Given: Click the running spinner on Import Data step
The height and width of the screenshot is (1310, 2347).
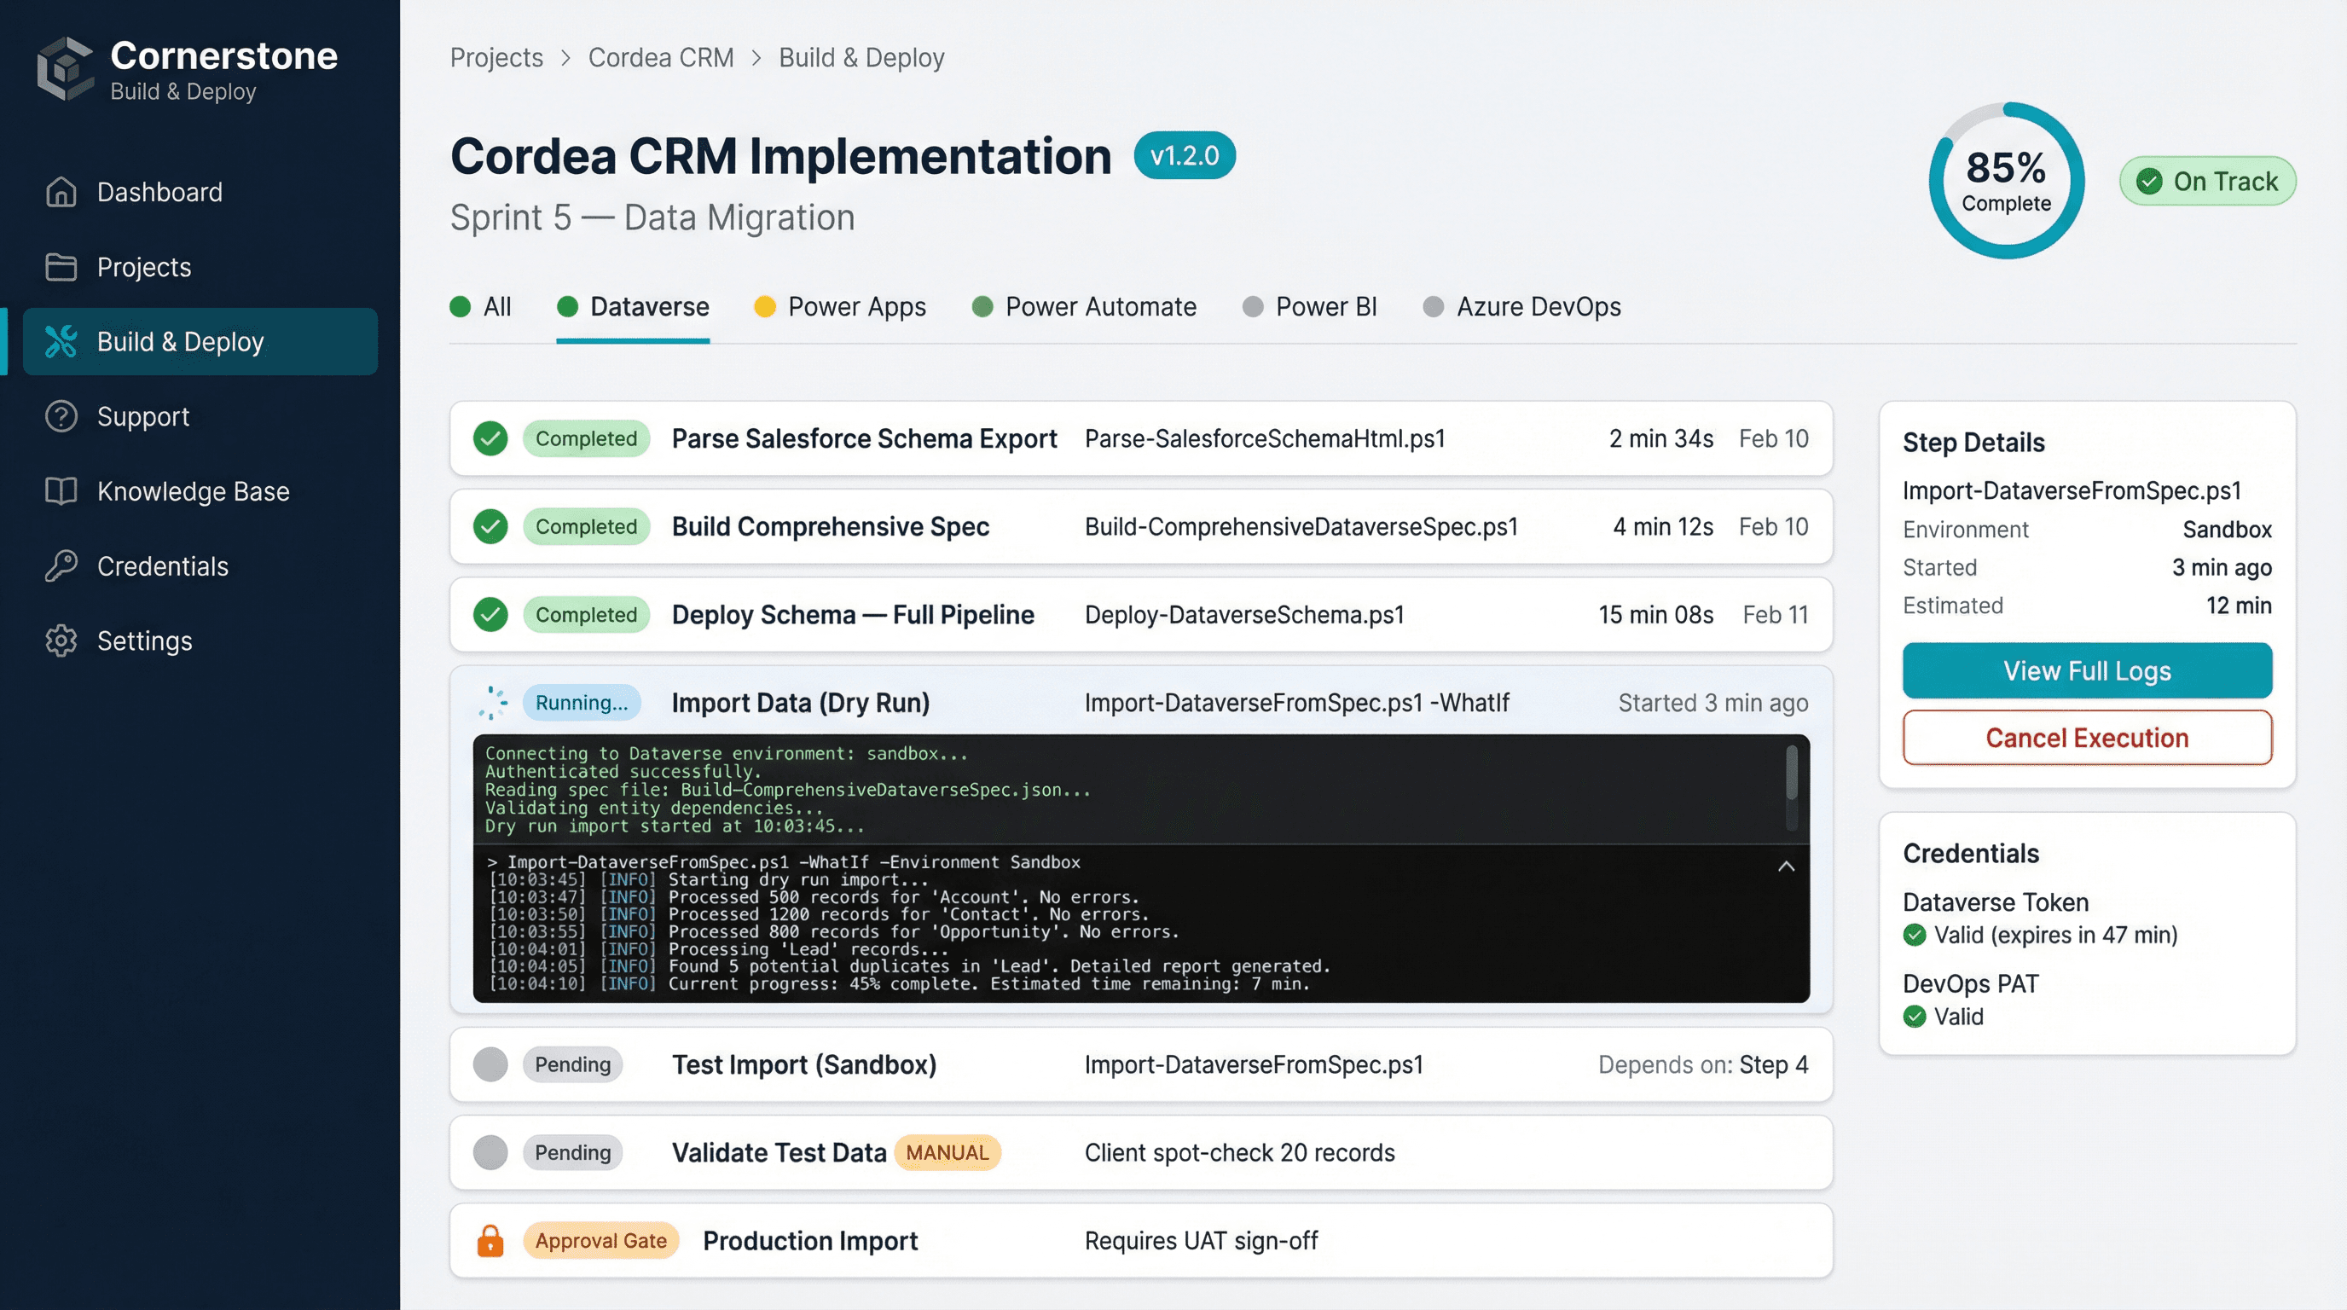Looking at the screenshot, I should [x=492, y=703].
